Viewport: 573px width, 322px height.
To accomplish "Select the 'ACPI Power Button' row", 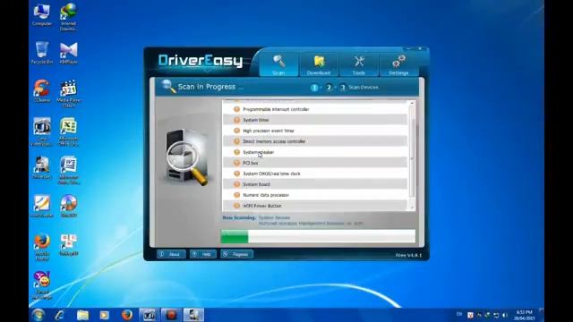I will point(315,206).
